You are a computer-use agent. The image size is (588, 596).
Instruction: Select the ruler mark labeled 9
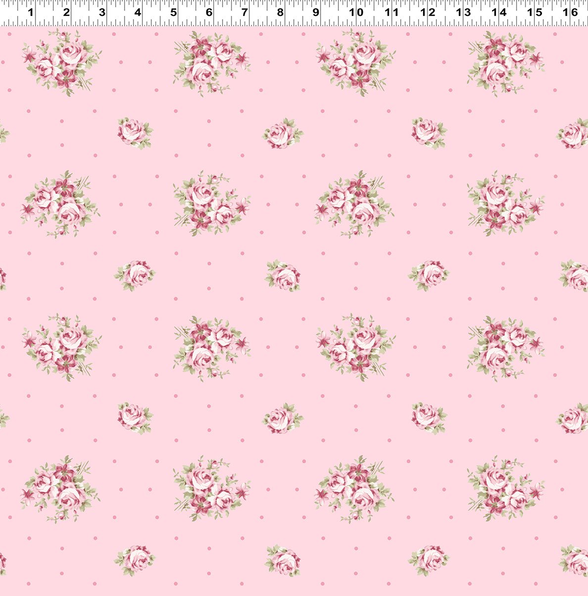[x=316, y=12]
